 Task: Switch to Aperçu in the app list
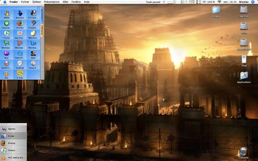tap(14, 129)
